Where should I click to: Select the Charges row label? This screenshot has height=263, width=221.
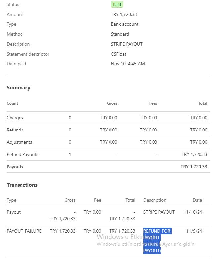pyautogui.click(x=15, y=118)
